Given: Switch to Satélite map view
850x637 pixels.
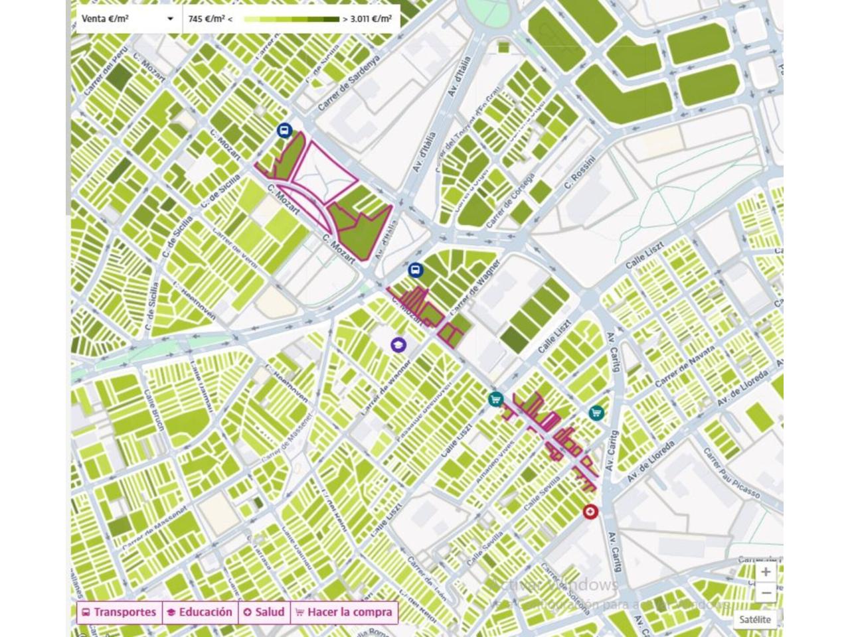Looking at the screenshot, I should pyautogui.click(x=756, y=619).
